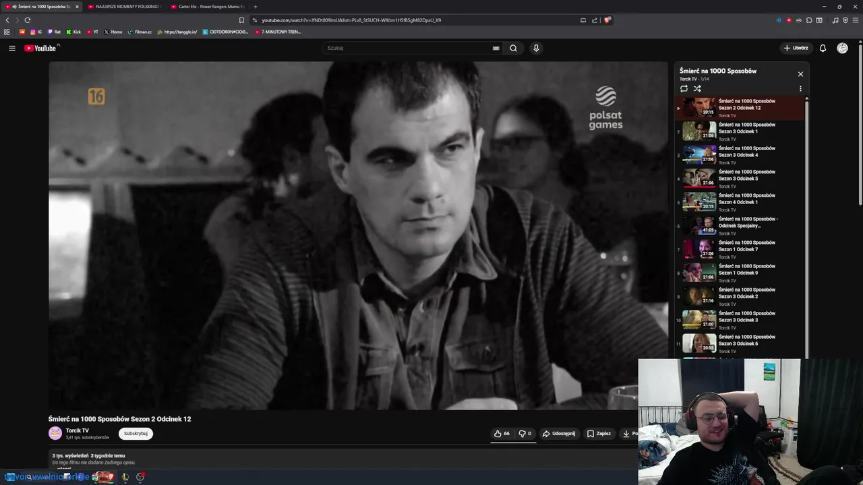This screenshot has height=485, width=863.
Task: Open the Śmierć na 1000 Sposobów playlist title
Action: 717,71
